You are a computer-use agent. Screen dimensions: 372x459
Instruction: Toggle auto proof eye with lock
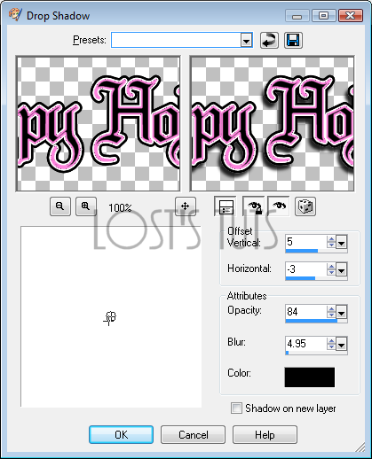click(x=254, y=206)
